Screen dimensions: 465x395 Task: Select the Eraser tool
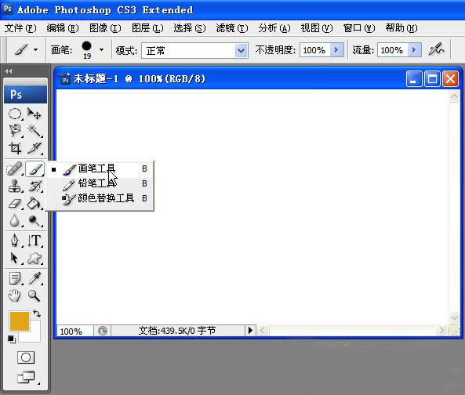15,204
